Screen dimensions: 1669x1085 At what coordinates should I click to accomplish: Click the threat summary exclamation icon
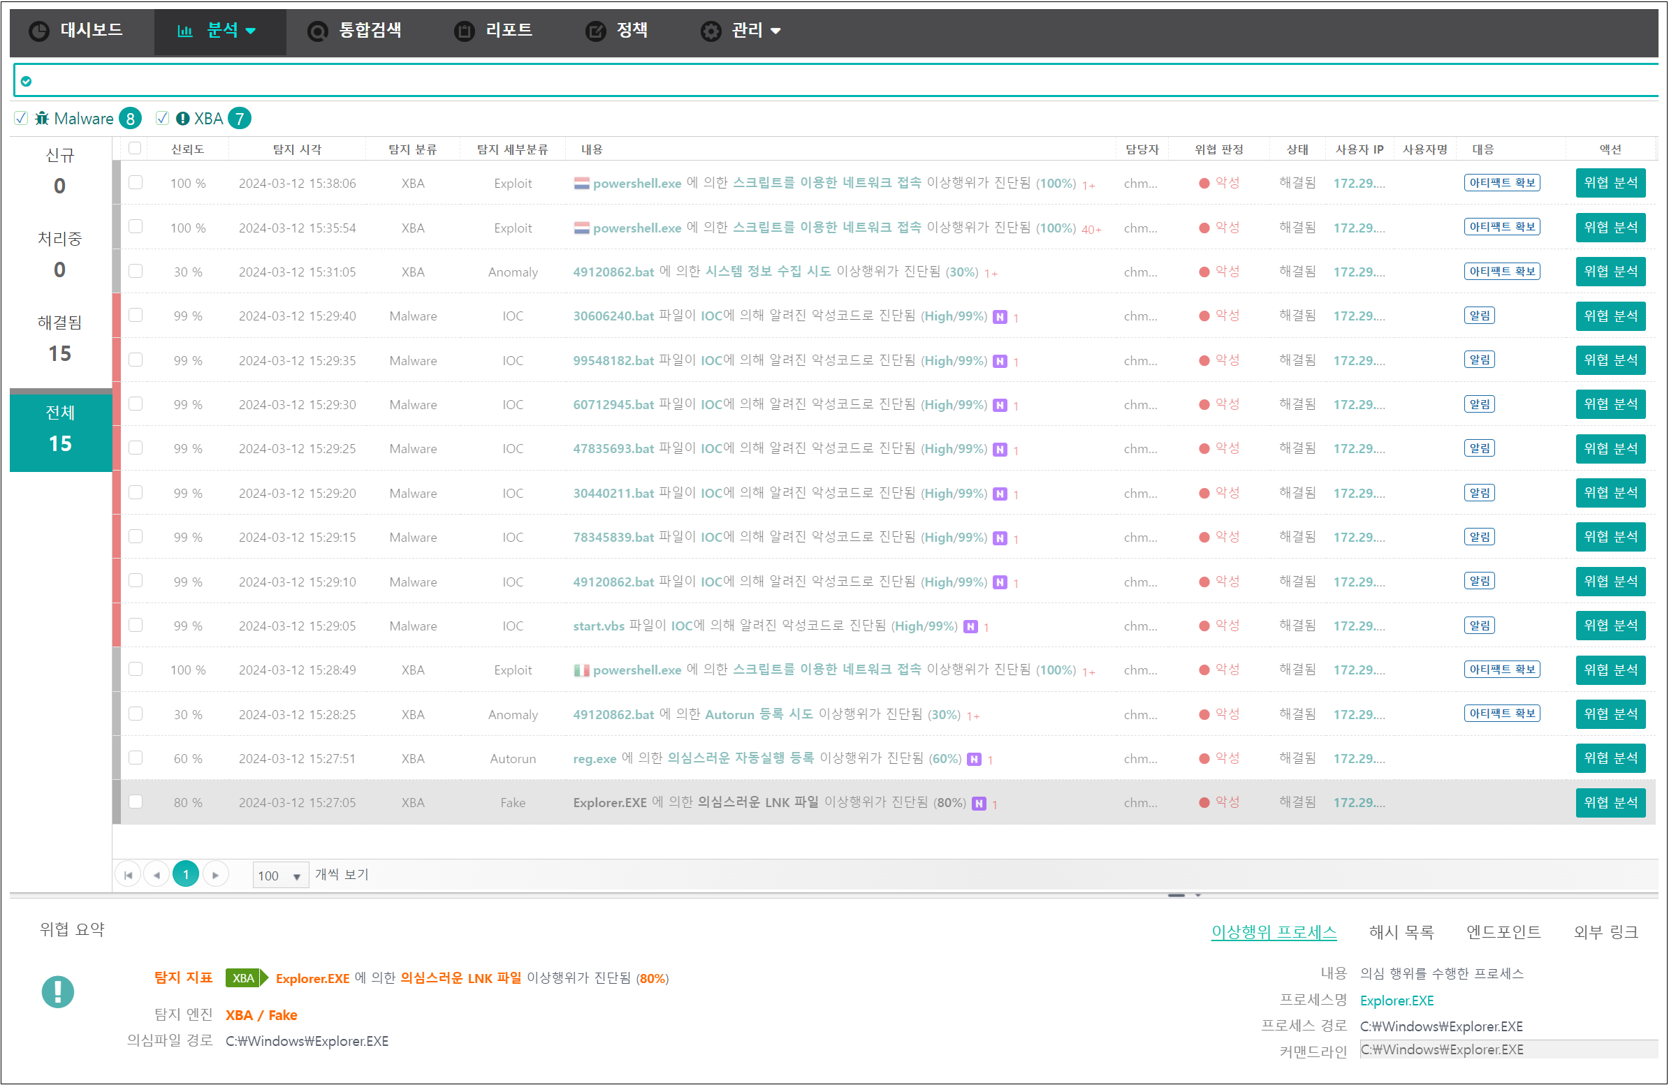[x=58, y=991]
